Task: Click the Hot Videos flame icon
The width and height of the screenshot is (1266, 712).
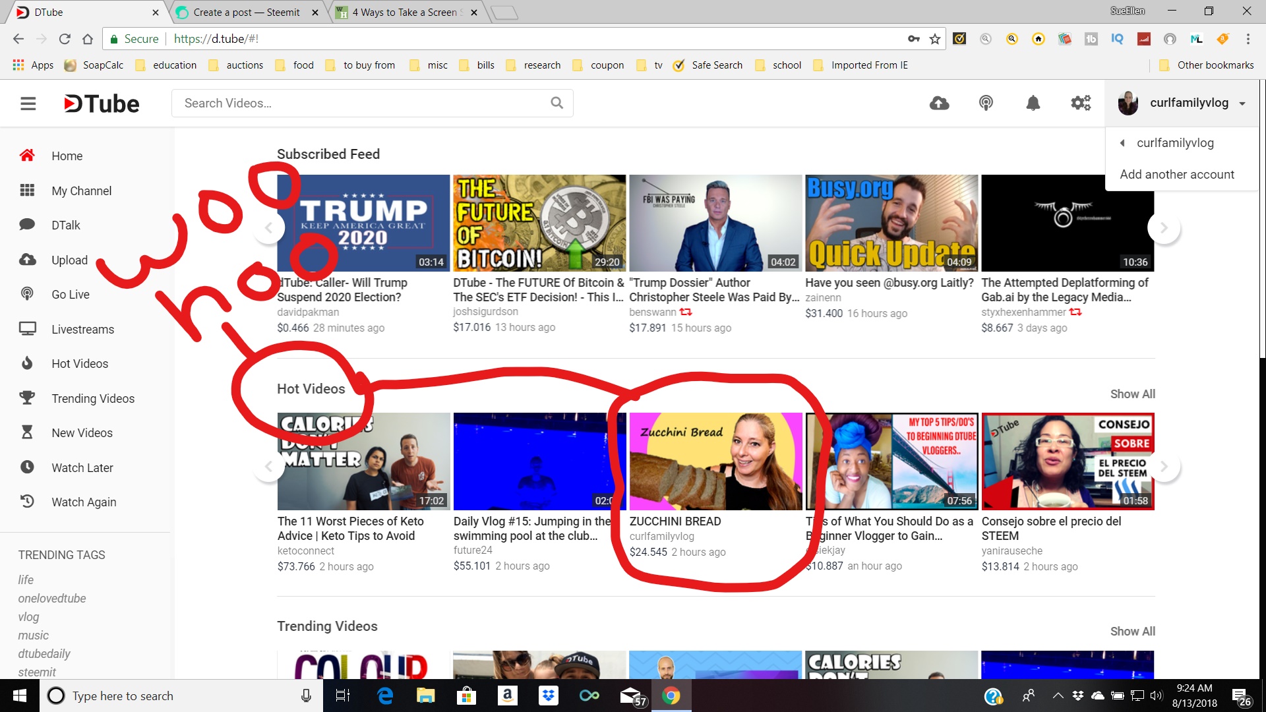Action: pos(27,363)
